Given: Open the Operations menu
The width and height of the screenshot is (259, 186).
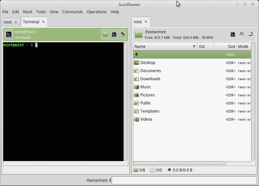Looking at the screenshot, I should pyautogui.click(x=97, y=12).
